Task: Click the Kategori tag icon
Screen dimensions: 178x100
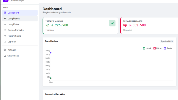Action: (x=5, y=50)
